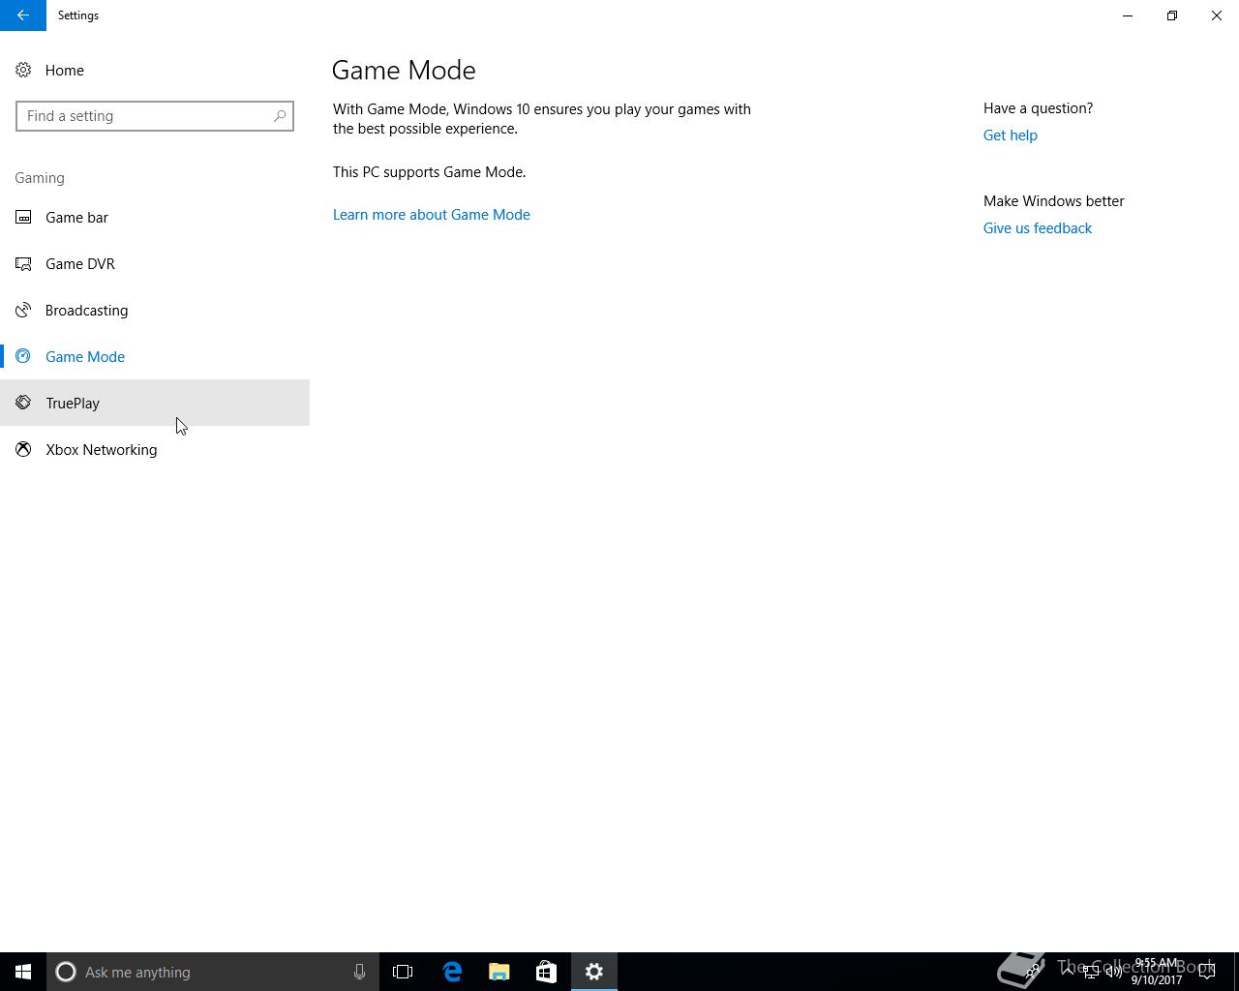This screenshot has height=991, width=1239.
Task: Open the Home settings page
Action: (155, 70)
